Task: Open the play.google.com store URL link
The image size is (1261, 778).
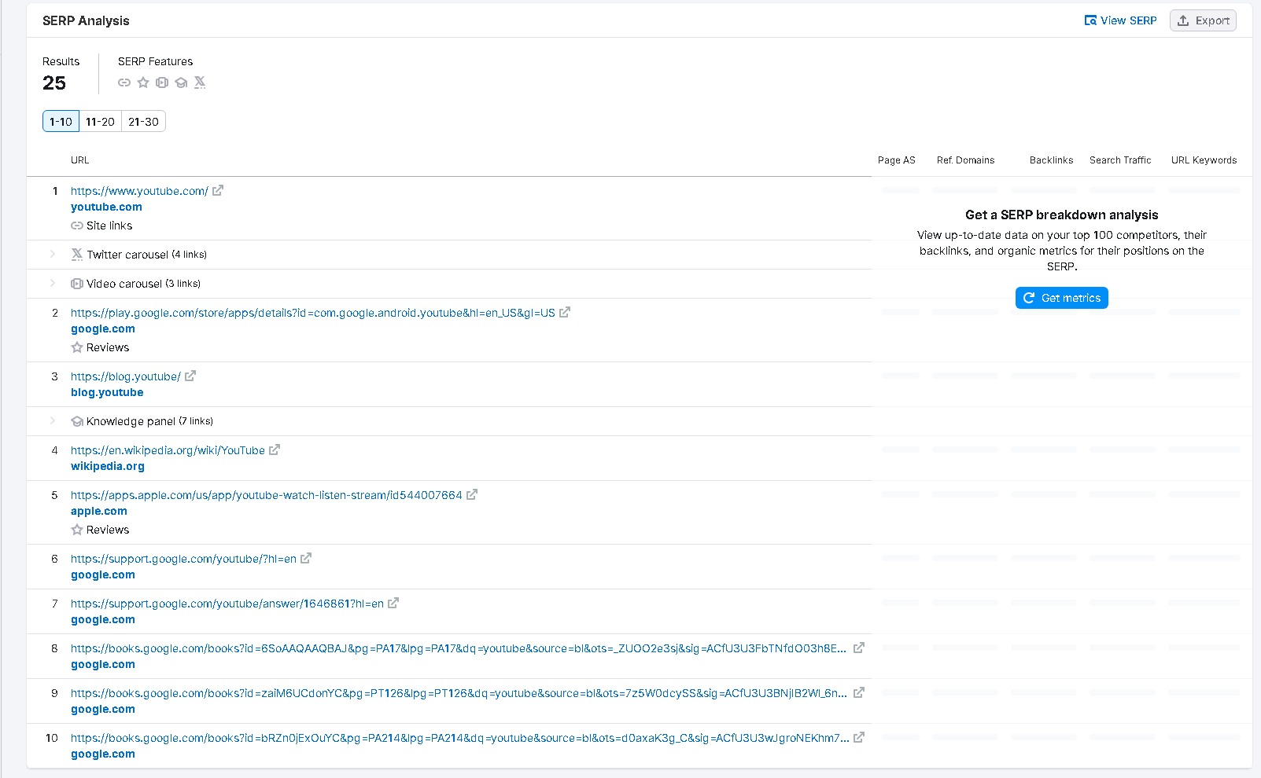Action: point(313,313)
